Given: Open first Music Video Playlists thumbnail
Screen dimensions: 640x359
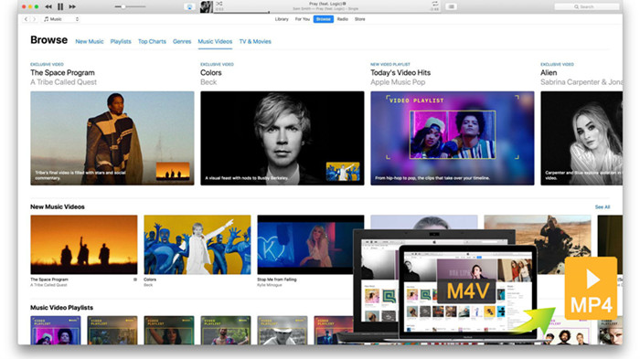Looking at the screenshot, I should [56, 331].
